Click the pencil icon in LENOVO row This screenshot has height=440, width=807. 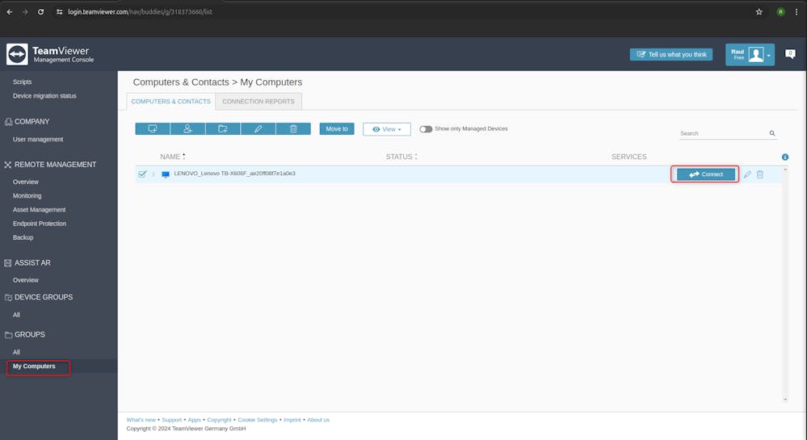pyautogui.click(x=747, y=174)
